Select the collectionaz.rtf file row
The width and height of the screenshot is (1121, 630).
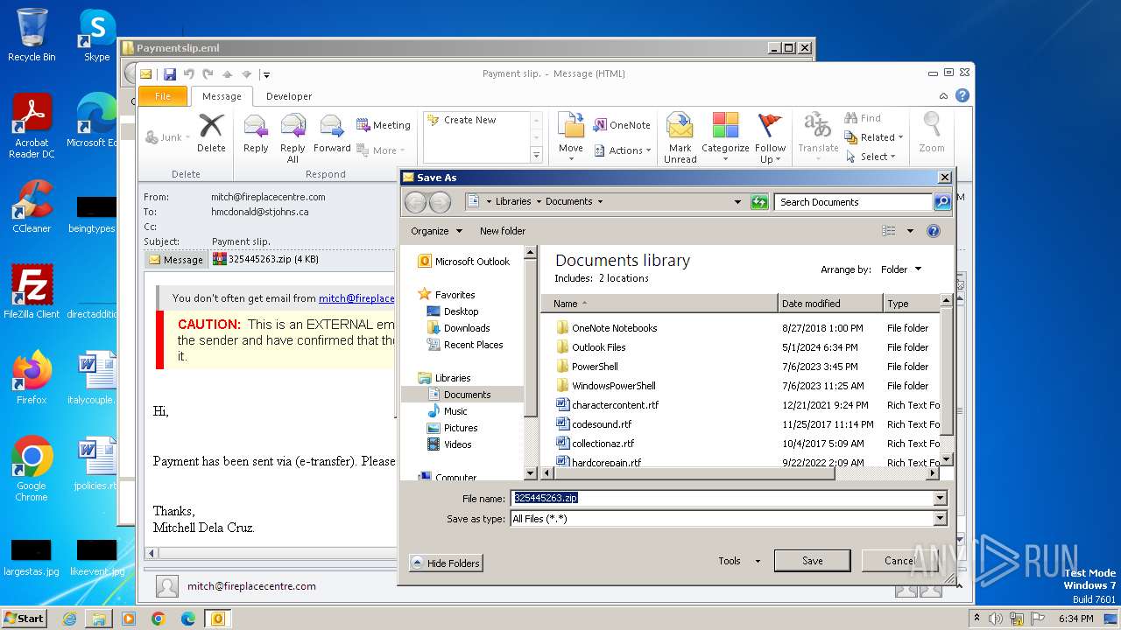tap(595, 444)
